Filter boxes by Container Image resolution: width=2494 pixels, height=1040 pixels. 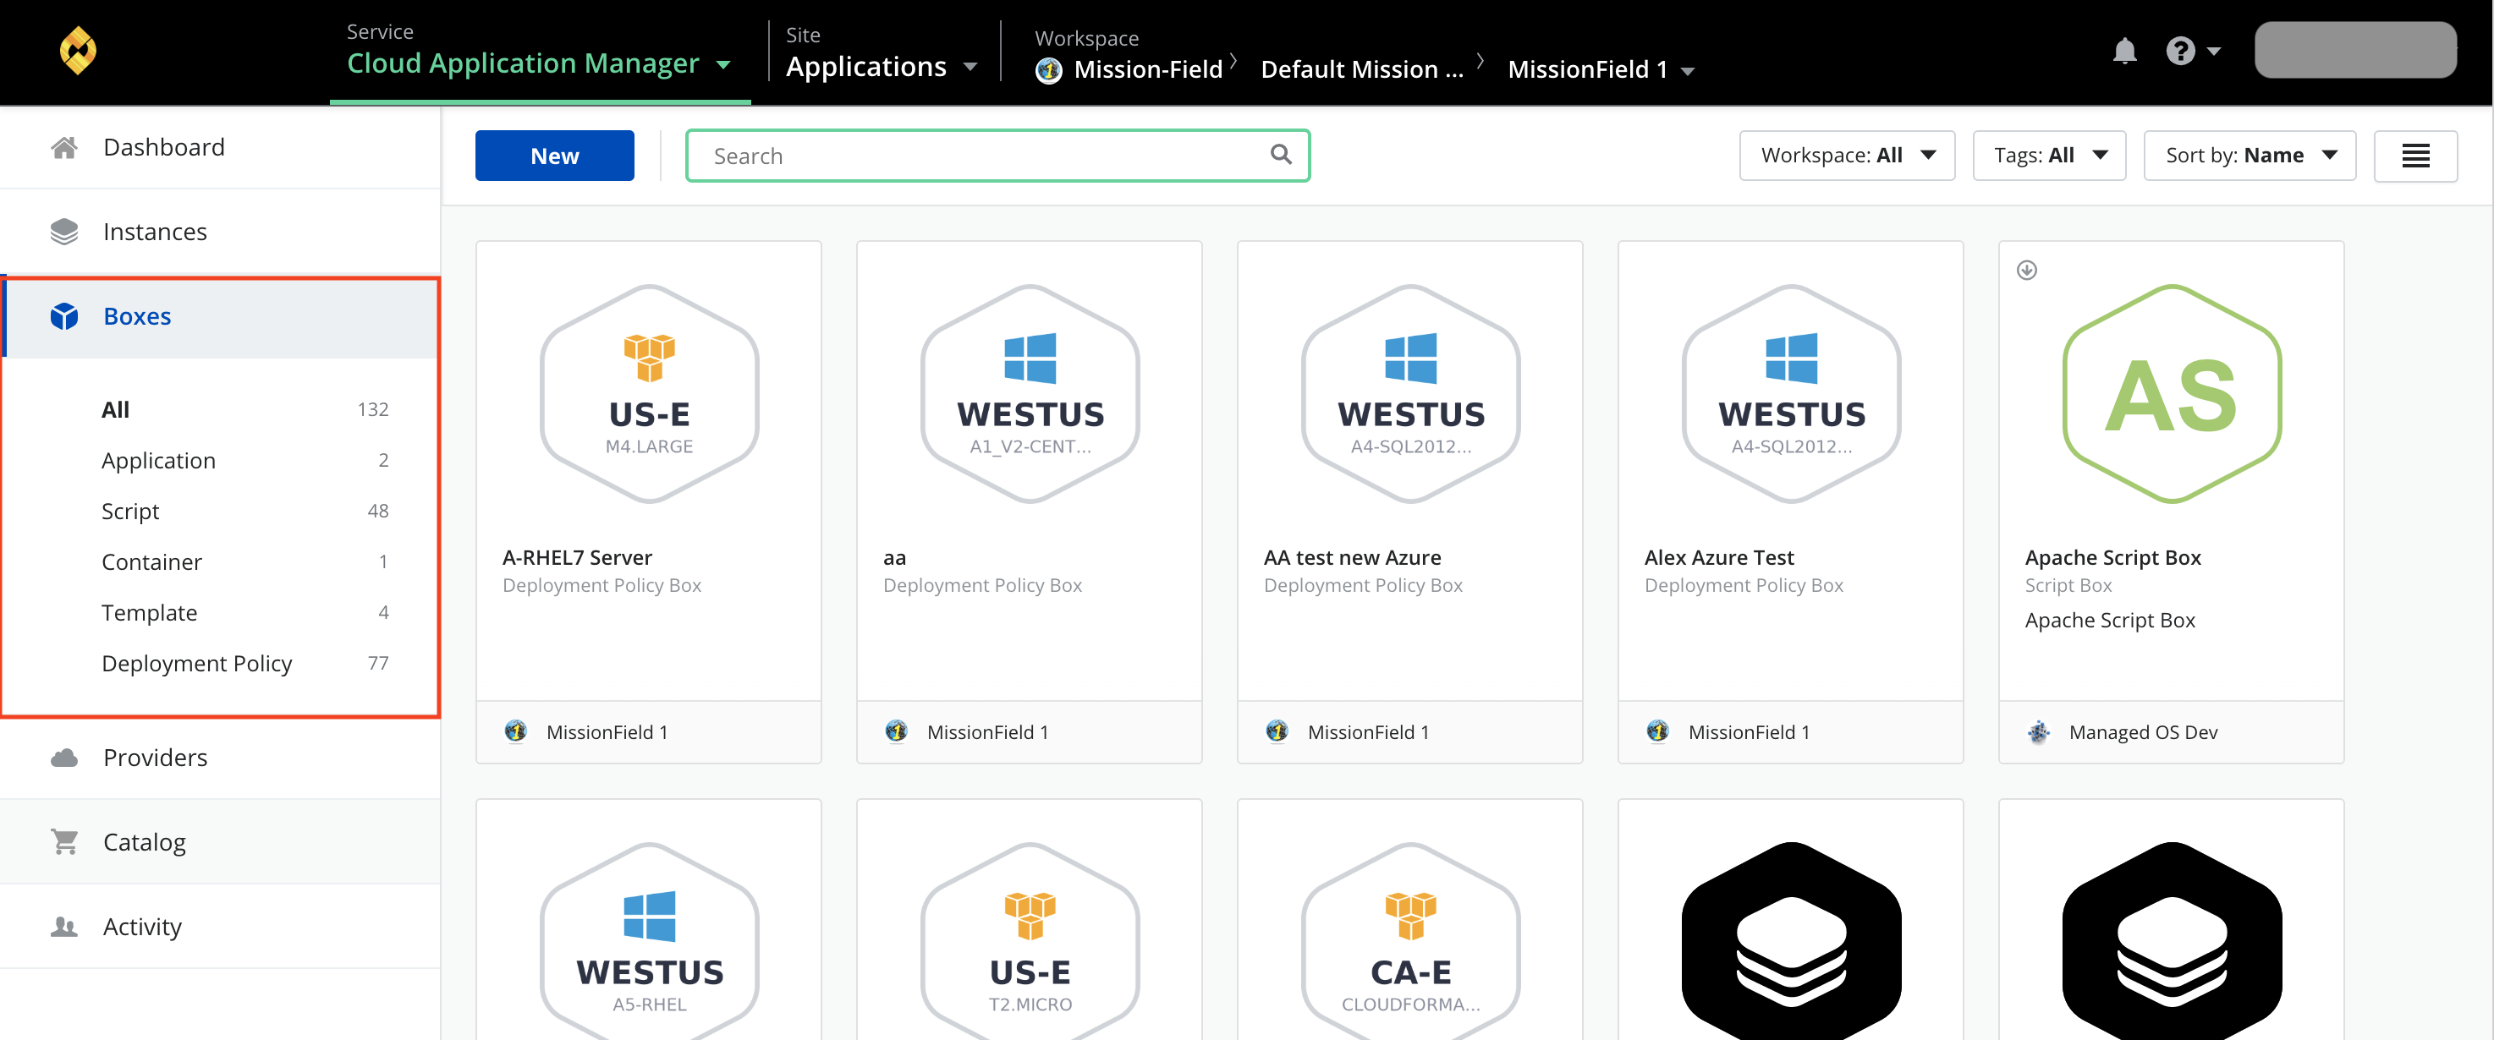pyautogui.click(x=152, y=562)
